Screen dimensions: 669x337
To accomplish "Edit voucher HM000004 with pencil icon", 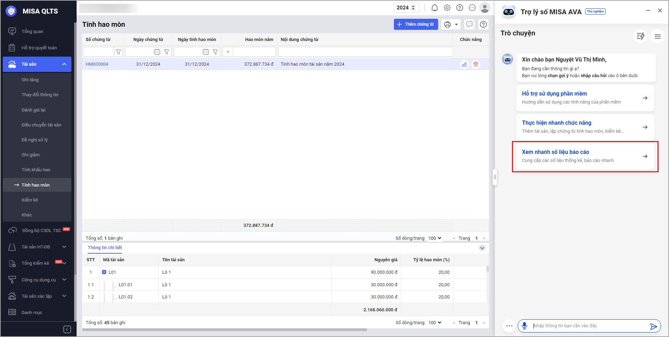I will 465,64.
